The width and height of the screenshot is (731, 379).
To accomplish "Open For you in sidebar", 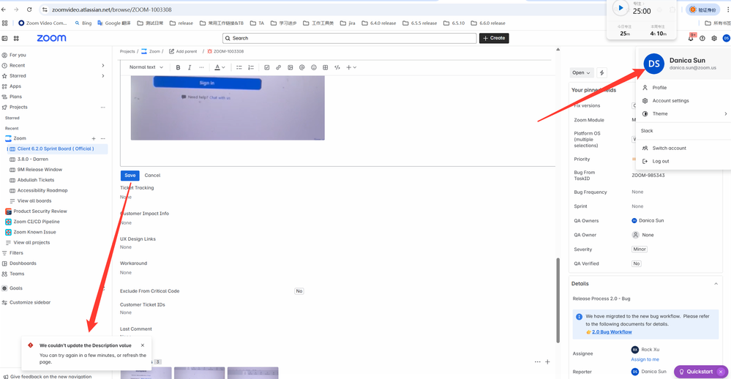I will pos(18,55).
